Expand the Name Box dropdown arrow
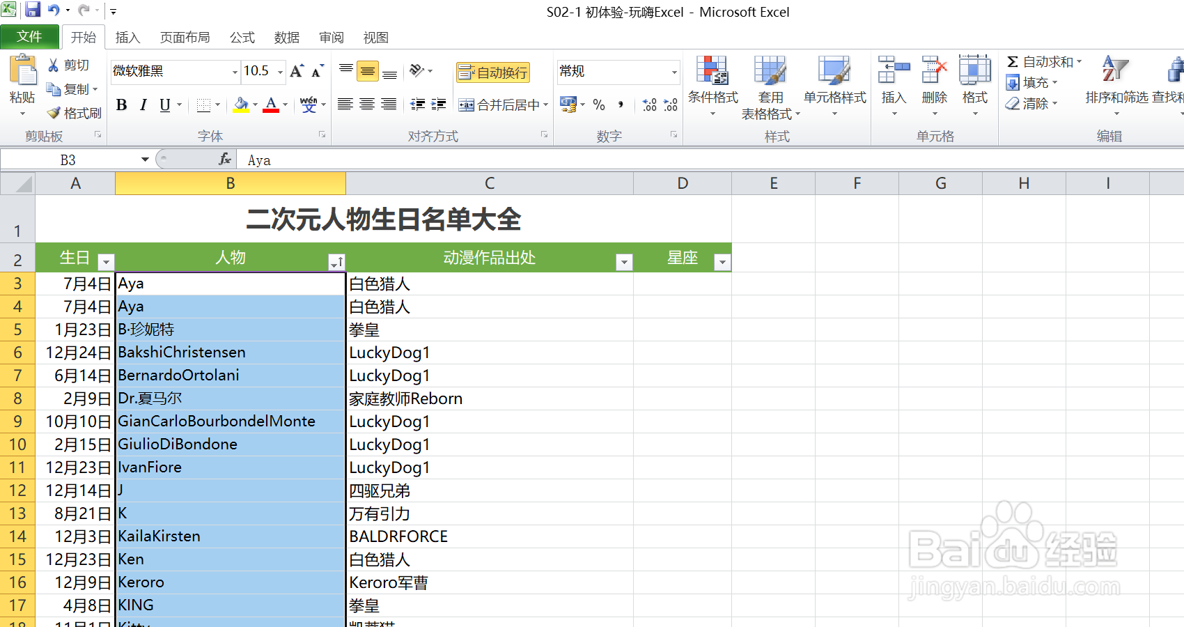The height and width of the screenshot is (627, 1184). (145, 160)
